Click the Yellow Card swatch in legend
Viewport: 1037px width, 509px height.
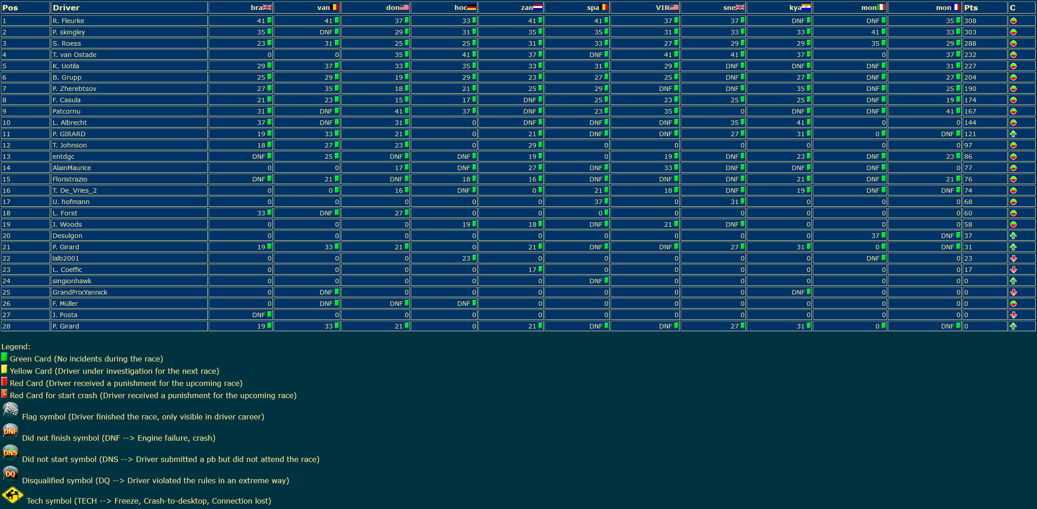4,369
